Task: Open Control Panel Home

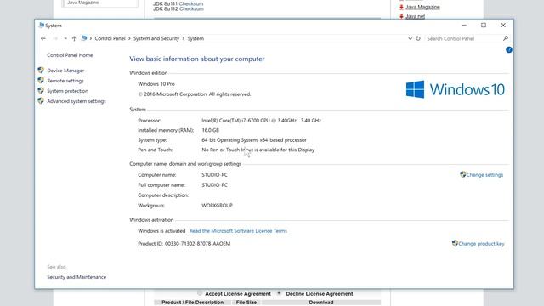Action: [70, 55]
